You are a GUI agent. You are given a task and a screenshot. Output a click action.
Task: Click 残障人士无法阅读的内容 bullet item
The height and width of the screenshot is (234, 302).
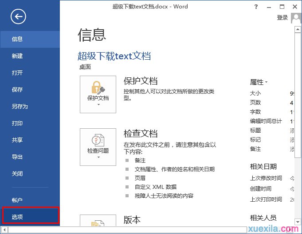(x=164, y=196)
